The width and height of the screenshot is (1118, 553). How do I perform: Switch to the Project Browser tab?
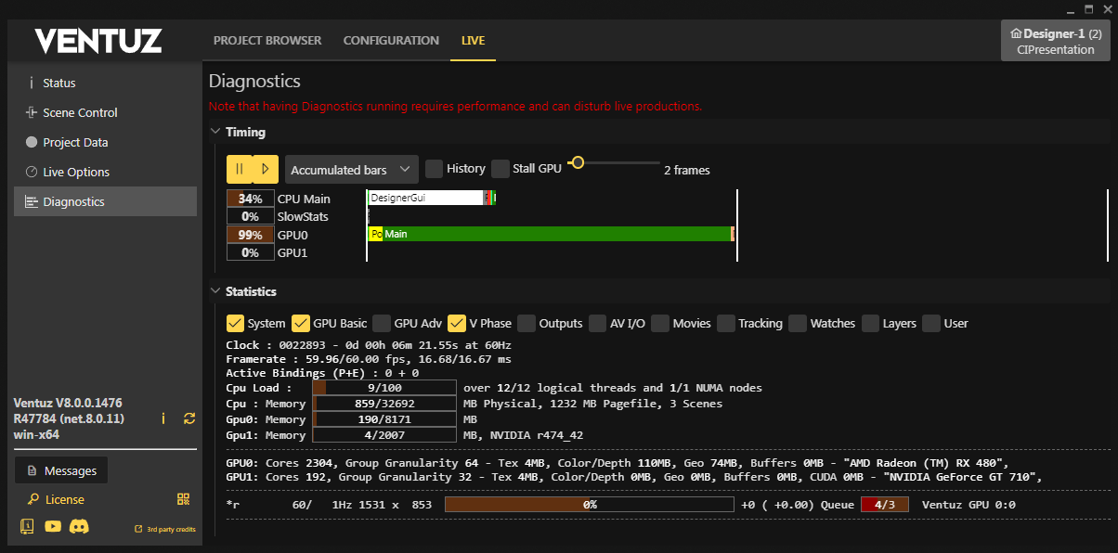(267, 41)
